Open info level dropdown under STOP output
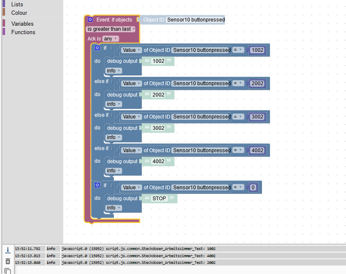The image size is (346, 274). pyautogui.click(x=113, y=208)
